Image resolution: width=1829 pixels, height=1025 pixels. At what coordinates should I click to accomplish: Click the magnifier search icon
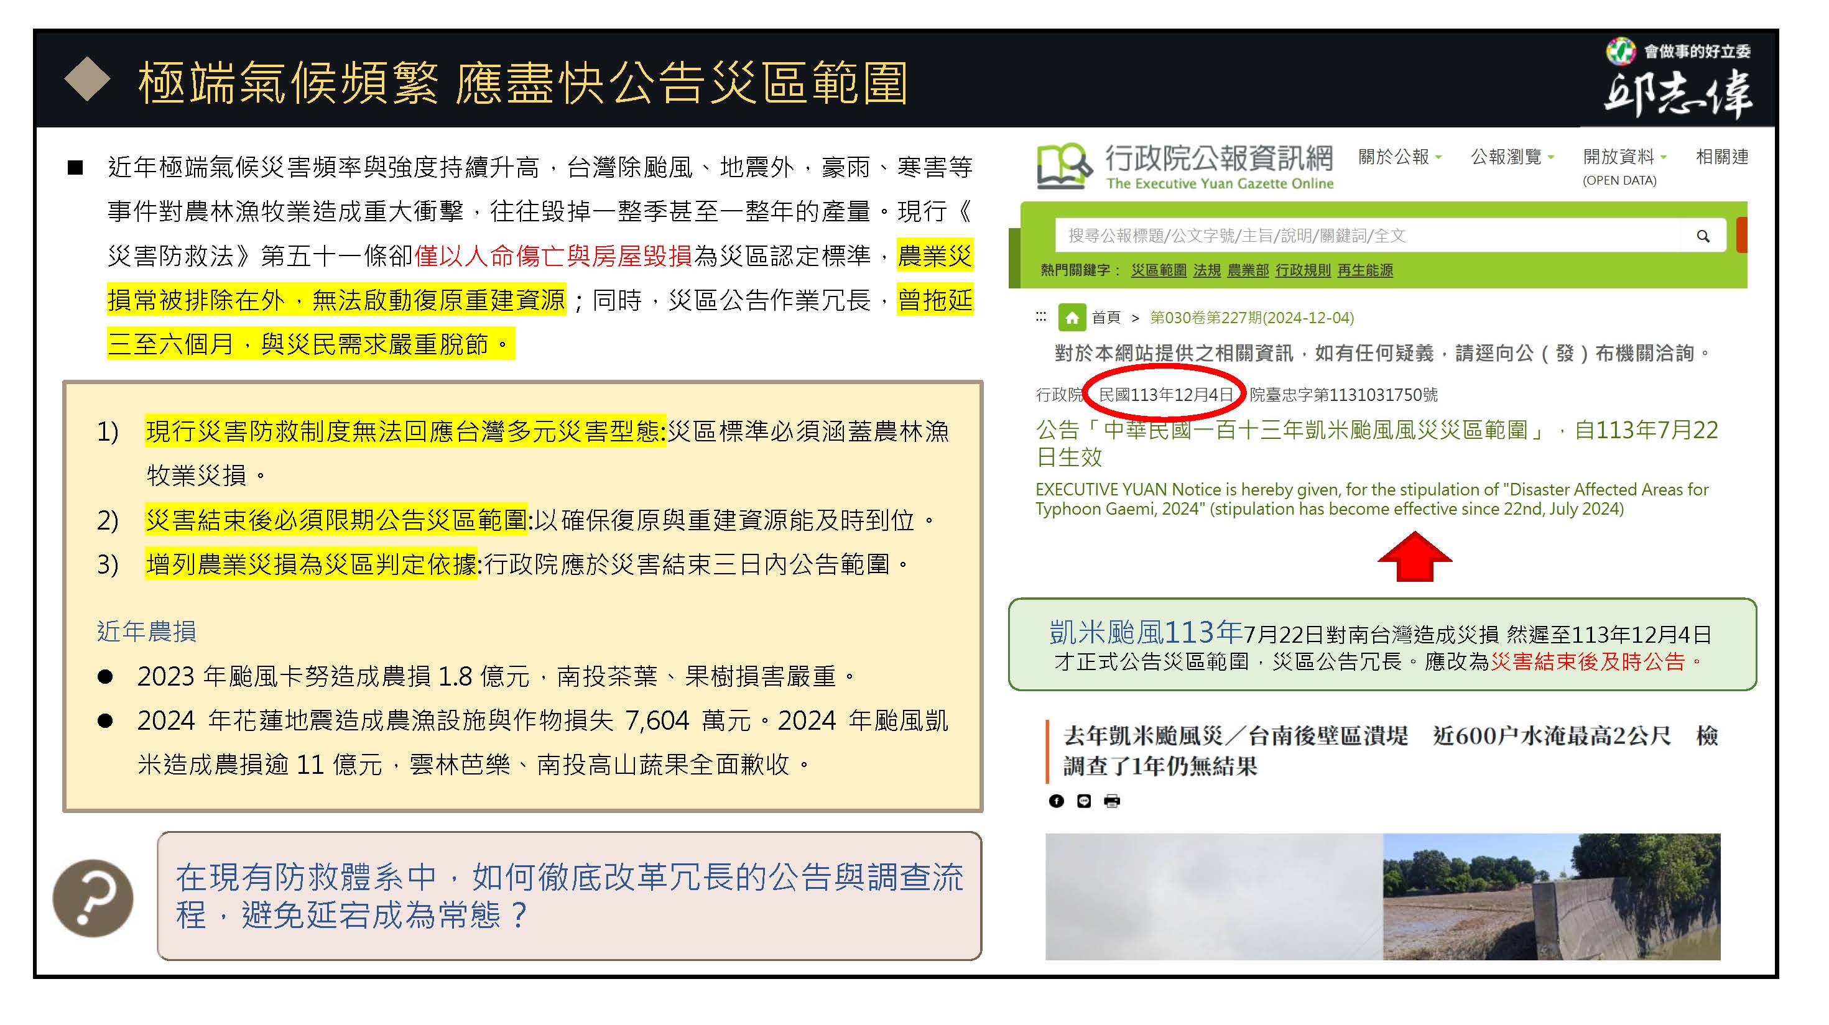(x=1702, y=236)
